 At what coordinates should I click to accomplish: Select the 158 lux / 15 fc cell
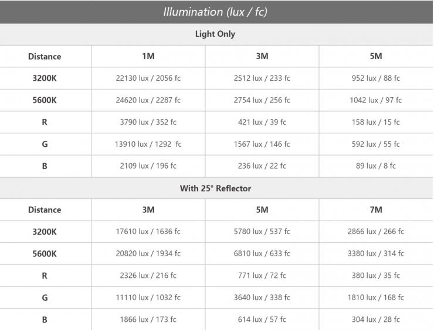click(376, 122)
